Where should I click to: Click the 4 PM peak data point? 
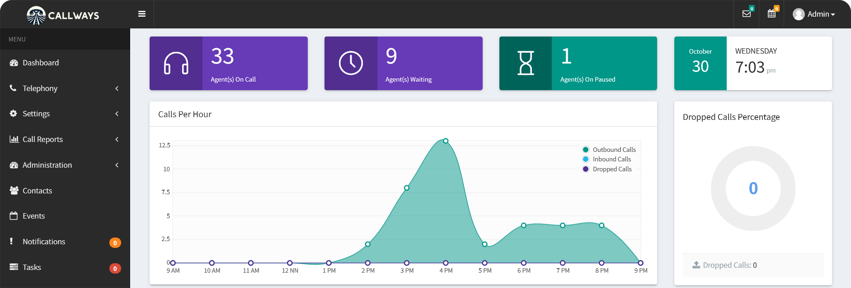coord(446,141)
